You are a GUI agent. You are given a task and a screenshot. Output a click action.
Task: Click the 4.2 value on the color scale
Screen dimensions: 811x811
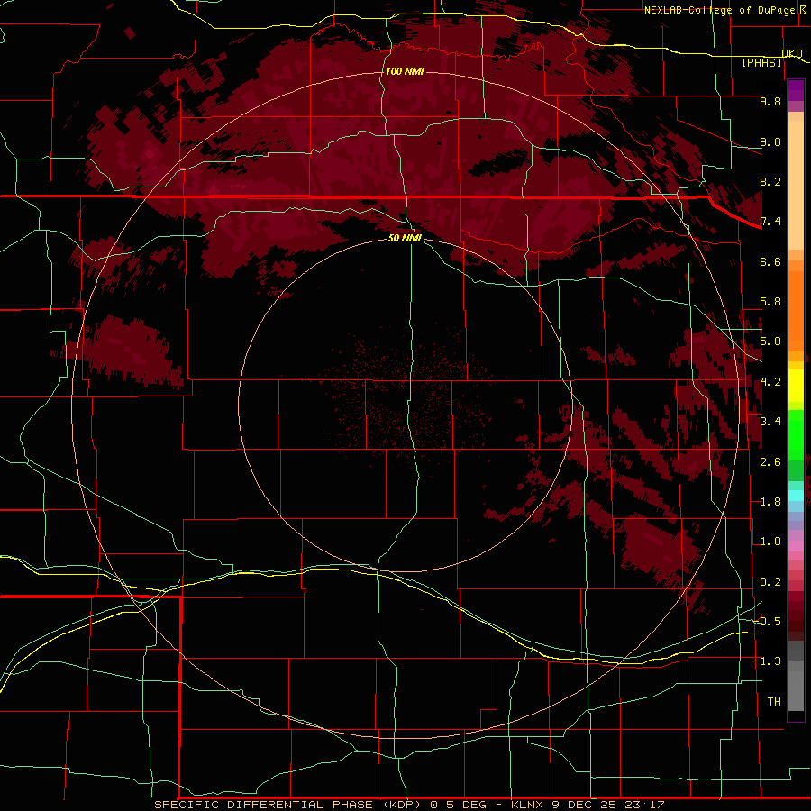(770, 382)
